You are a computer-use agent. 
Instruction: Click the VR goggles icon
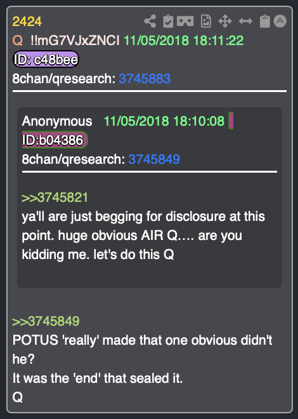coord(185,21)
